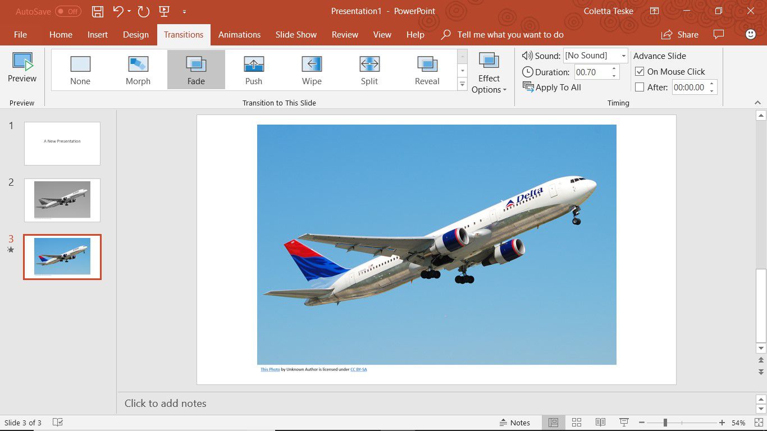This screenshot has width=767, height=431.
Task: Open Reading View from status bar
Action: [600, 423]
